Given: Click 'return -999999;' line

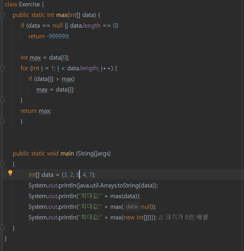Looking at the screenshot, I should (x=49, y=36).
